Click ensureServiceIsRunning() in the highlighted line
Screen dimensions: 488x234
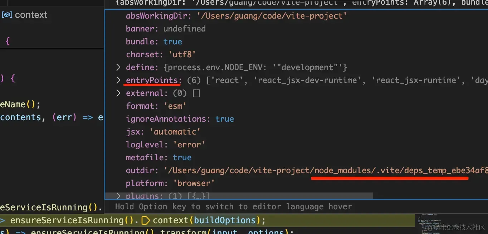pos(72,220)
